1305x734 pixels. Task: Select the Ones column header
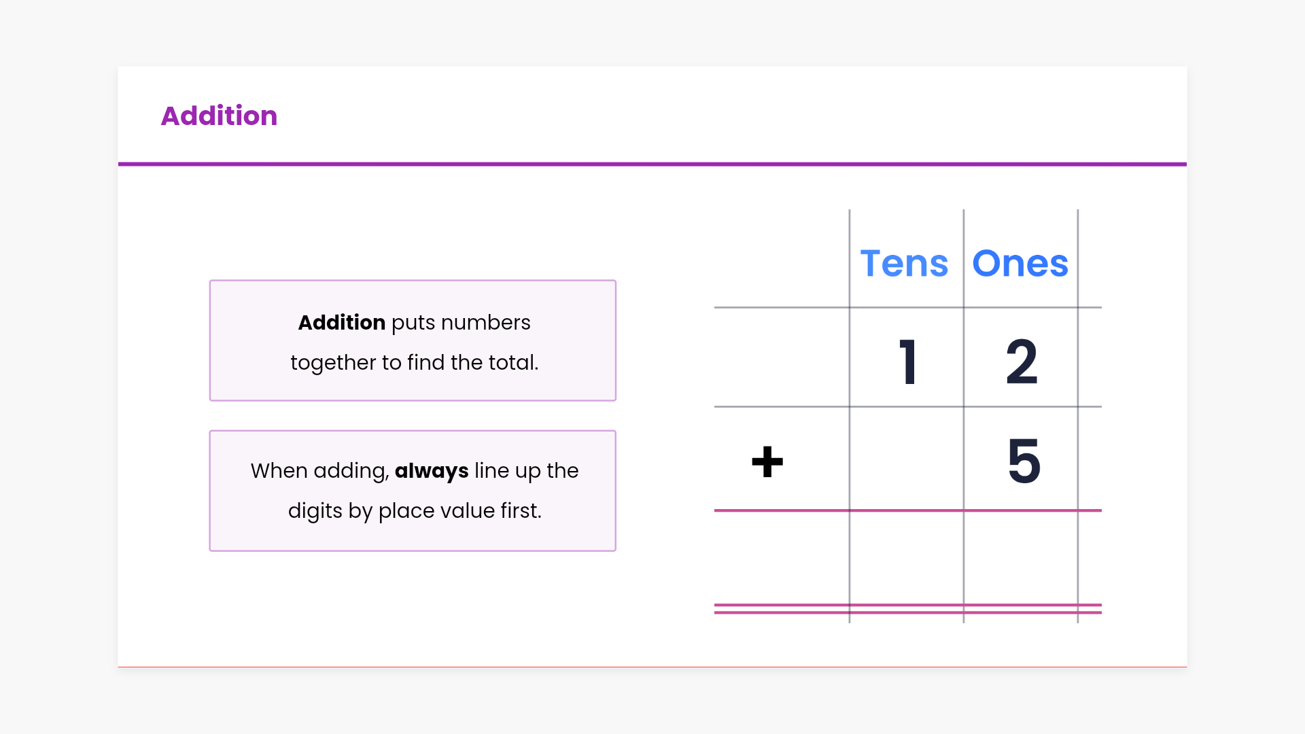(x=1020, y=264)
